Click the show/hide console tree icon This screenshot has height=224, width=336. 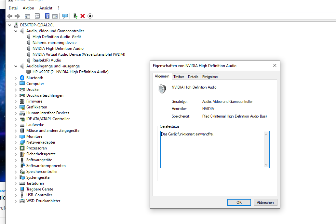pos(27,16)
